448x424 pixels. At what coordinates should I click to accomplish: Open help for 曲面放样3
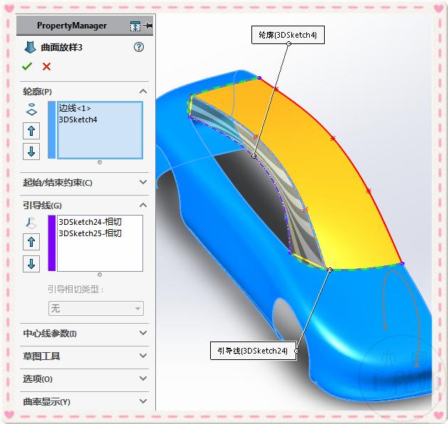pyautogui.click(x=139, y=47)
